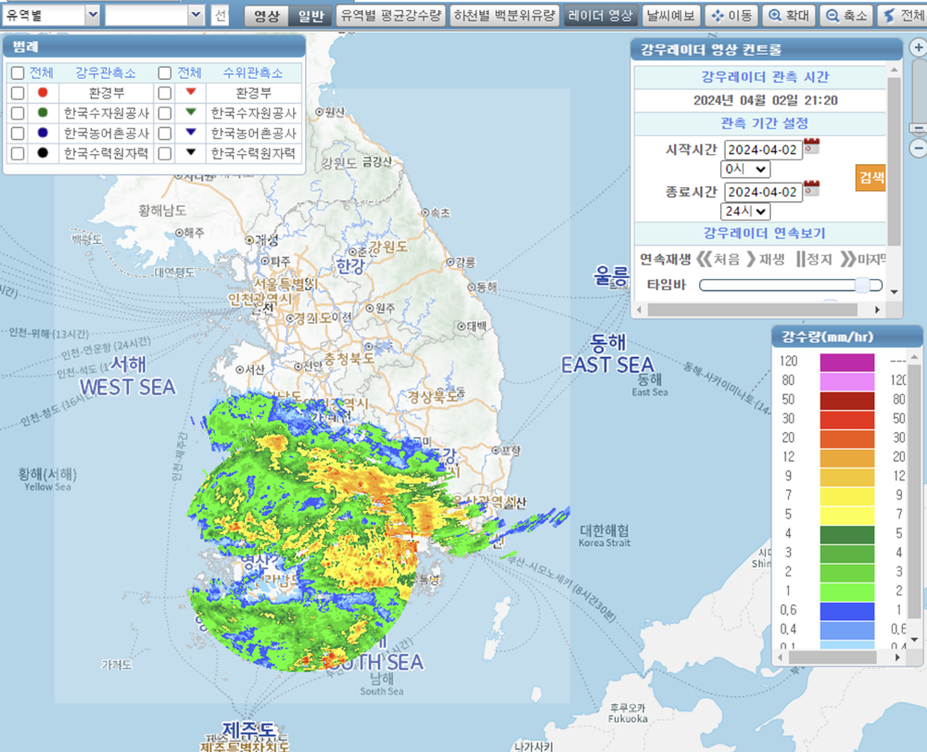
Task: Open the empty second dropdown in toolbar
Action: coord(154,16)
